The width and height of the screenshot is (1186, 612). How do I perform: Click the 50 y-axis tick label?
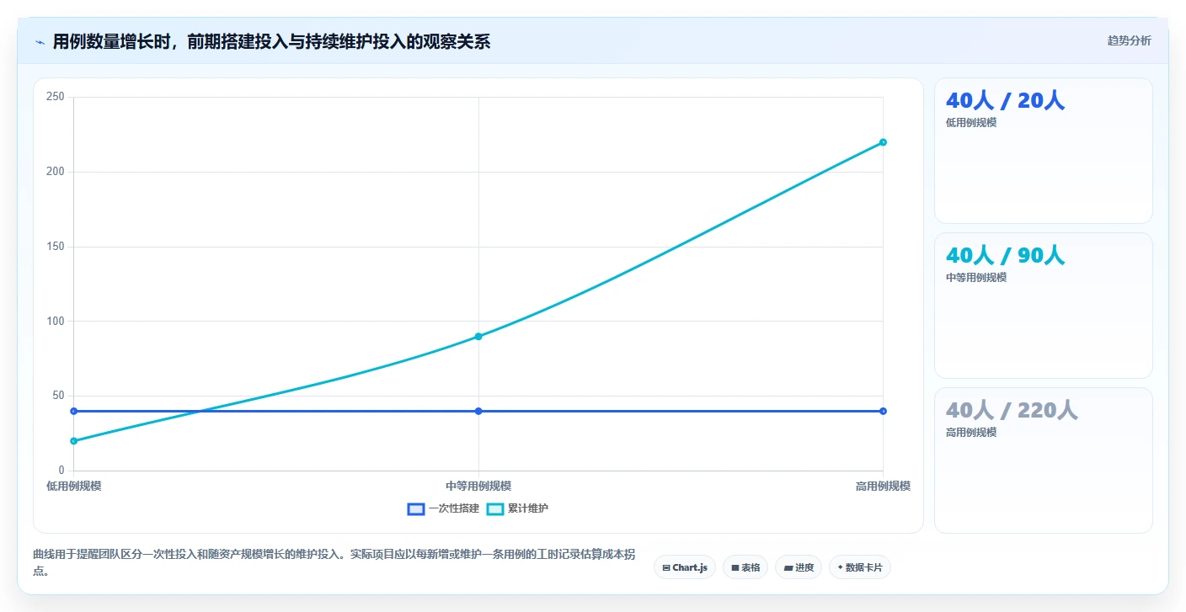click(x=58, y=396)
